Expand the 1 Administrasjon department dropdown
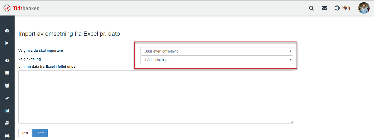The image size is (374, 140). pos(216,60)
